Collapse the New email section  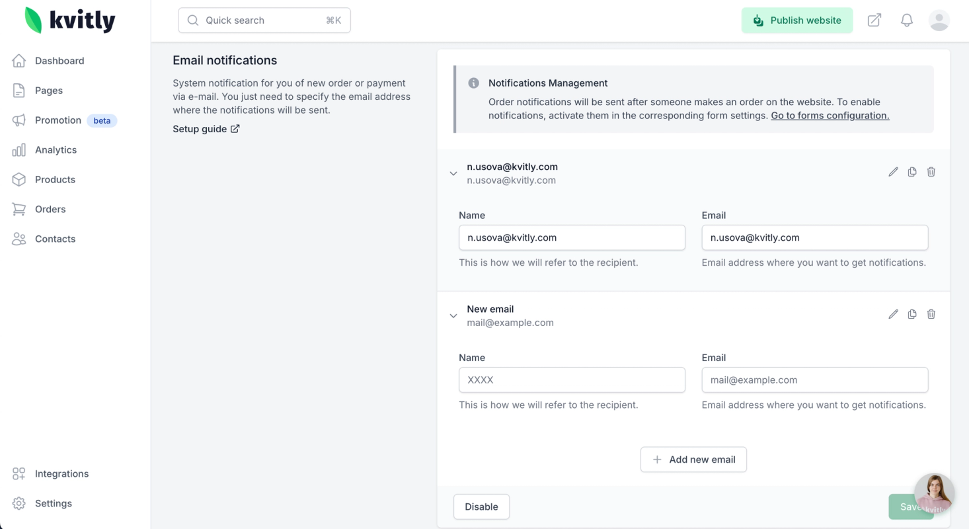click(x=453, y=316)
